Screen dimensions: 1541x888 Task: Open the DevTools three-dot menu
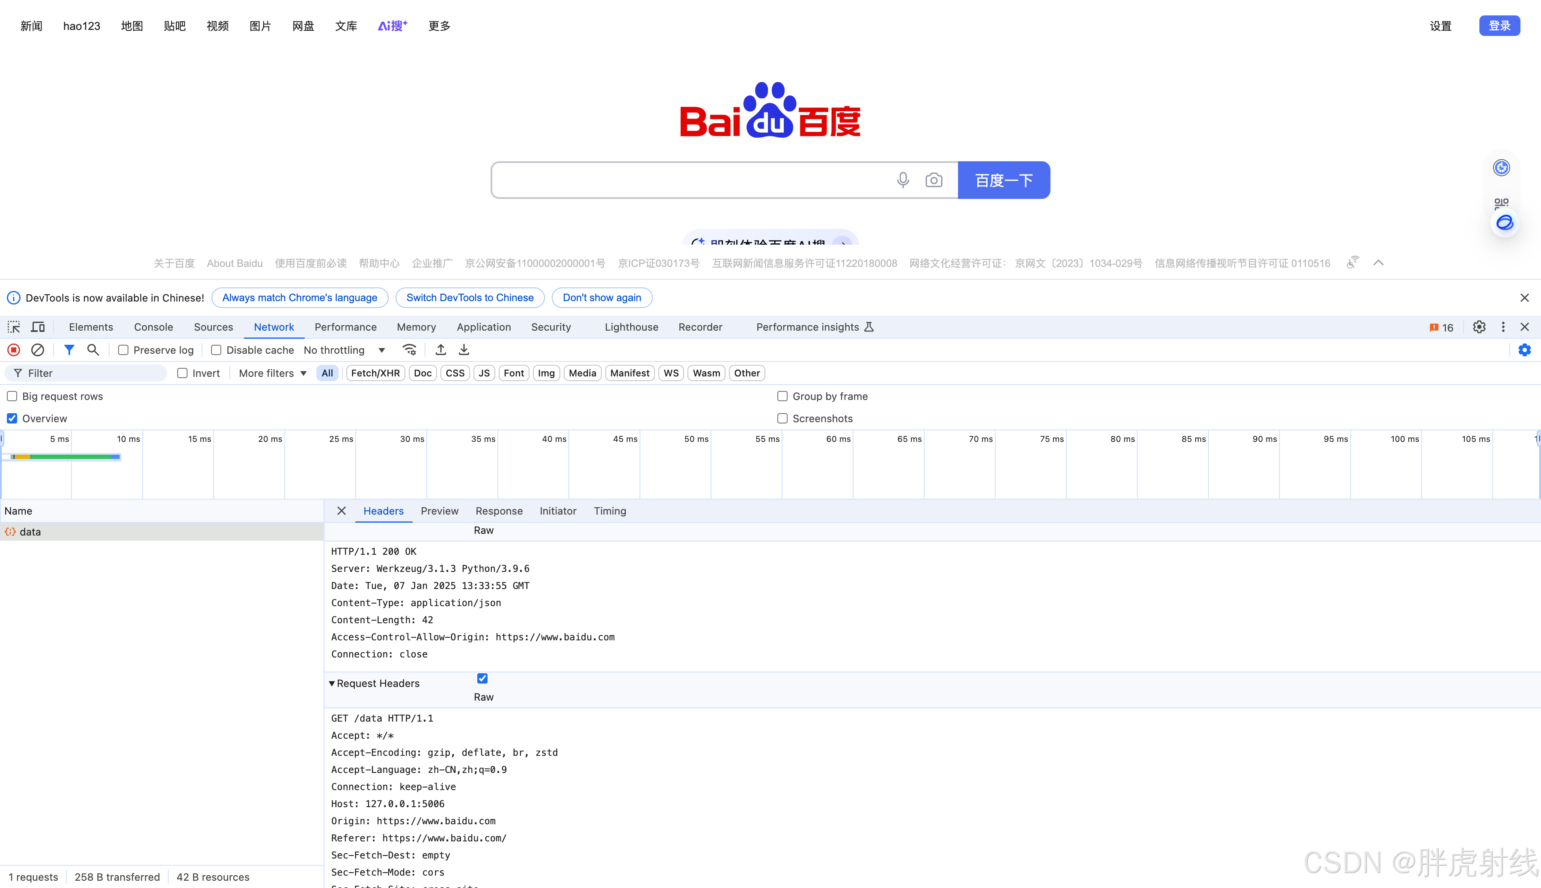pyautogui.click(x=1502, y=327)
